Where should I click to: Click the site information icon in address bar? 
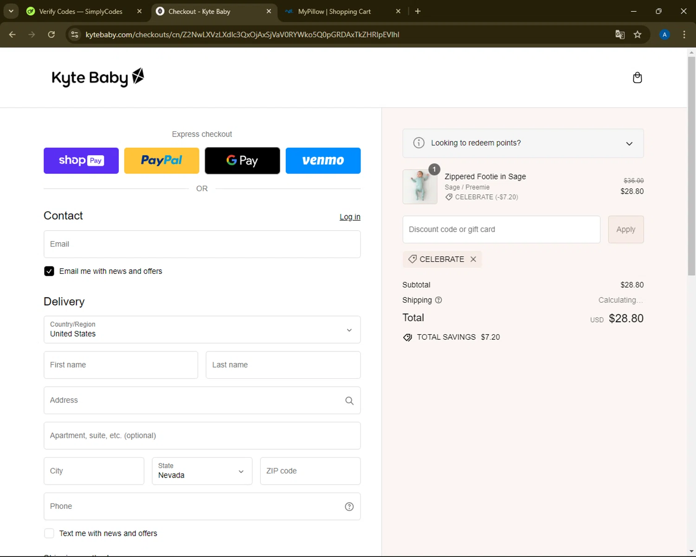[75, 34]
